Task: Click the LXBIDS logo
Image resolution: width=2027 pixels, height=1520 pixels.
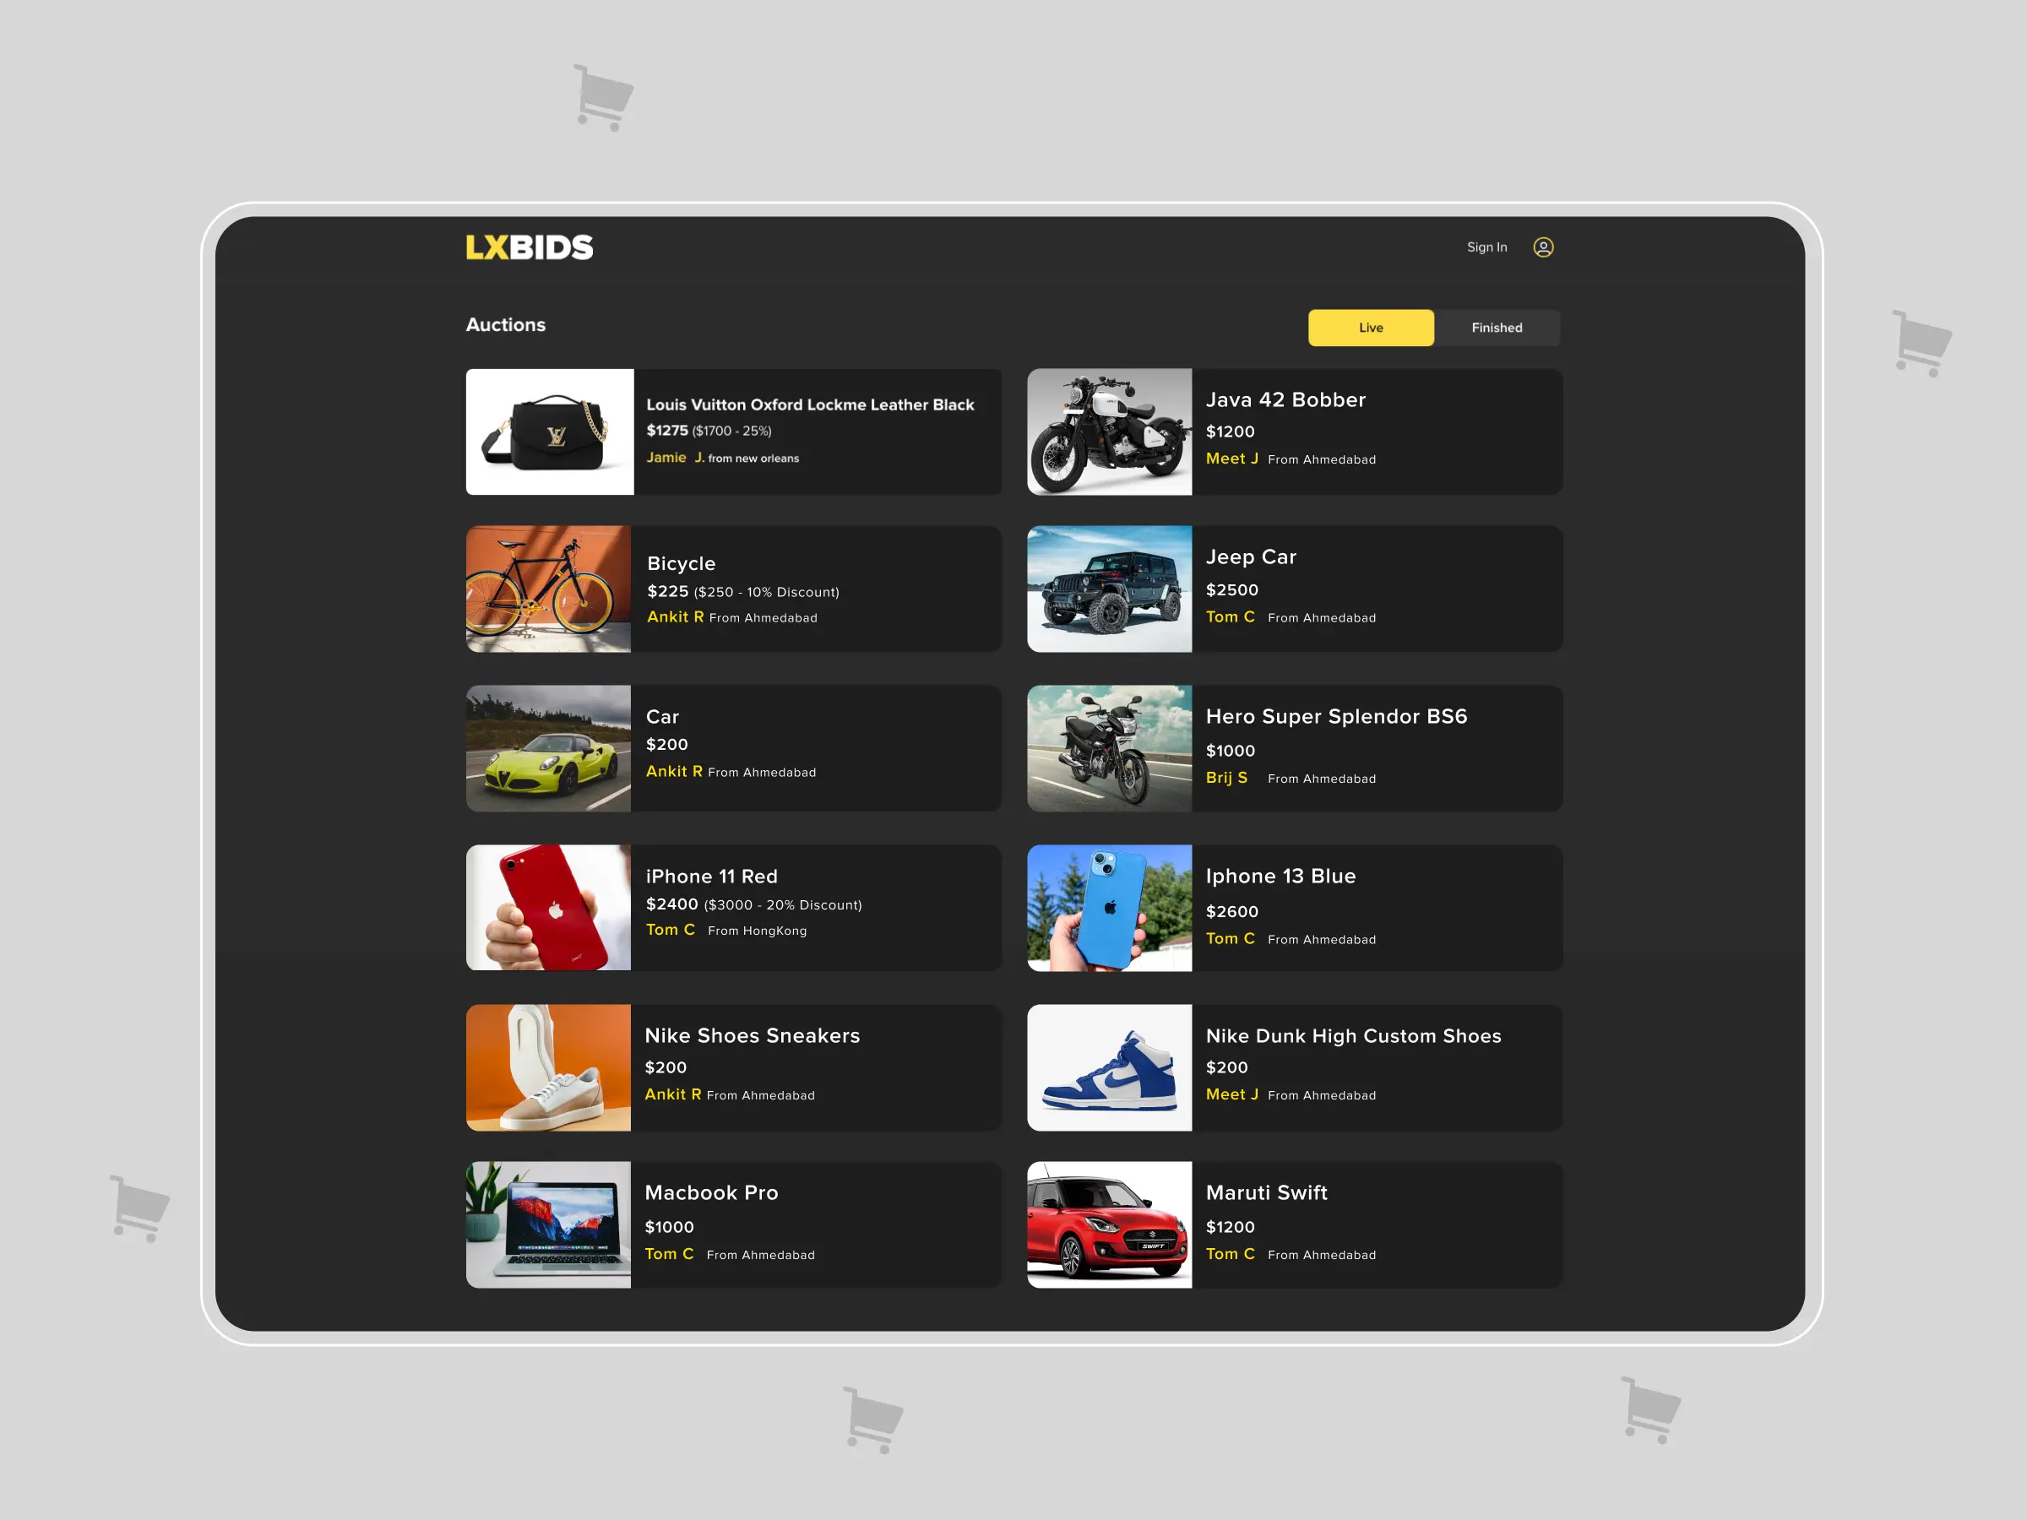Action: (529, 247)
